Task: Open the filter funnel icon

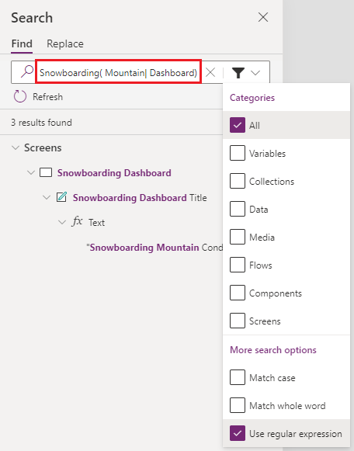Action: point(238,72)
